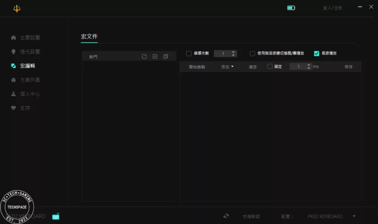The image size is (378, 224).
Task: Click the lightbulb icon for 燈光設置
Action: pos(14,52)
